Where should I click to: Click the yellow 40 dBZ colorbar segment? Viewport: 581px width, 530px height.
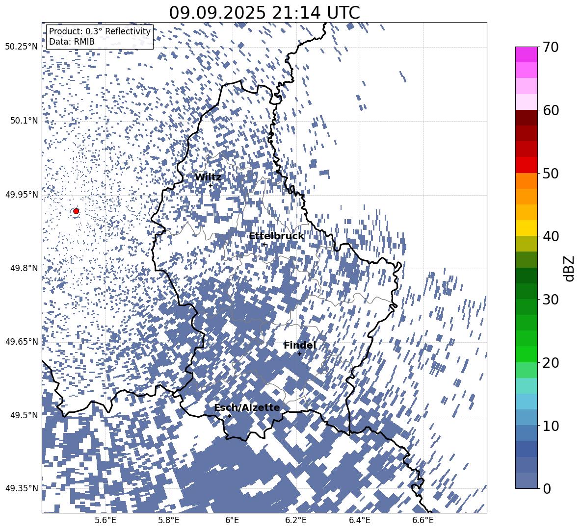(526, 228)
